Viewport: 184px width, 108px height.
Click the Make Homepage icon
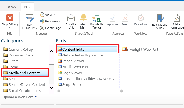(x=176, y=18)
